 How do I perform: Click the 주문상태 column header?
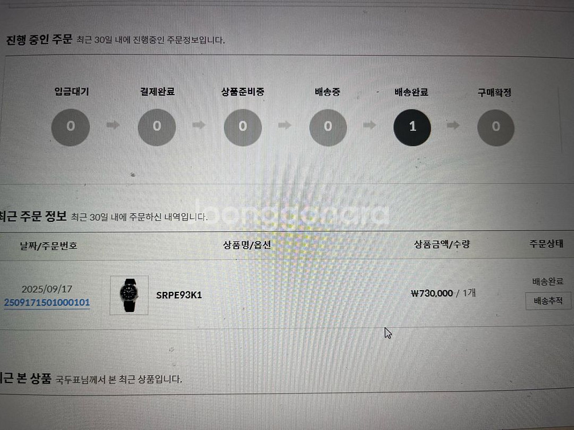tap(546, 243)
